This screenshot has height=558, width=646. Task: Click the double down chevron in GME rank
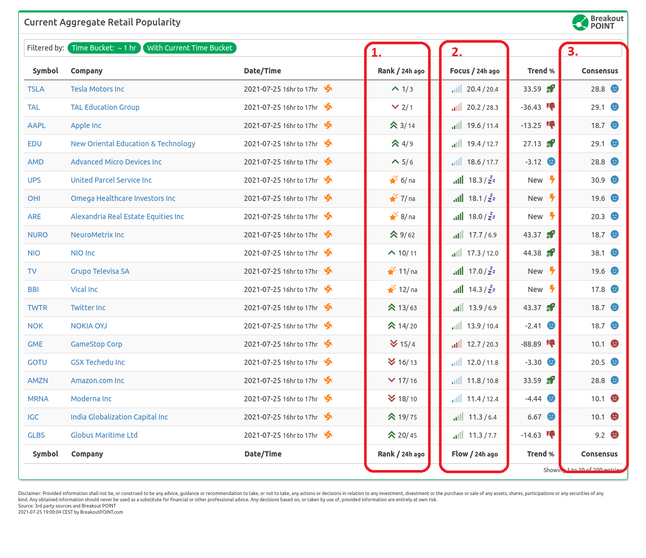[394, 344]
